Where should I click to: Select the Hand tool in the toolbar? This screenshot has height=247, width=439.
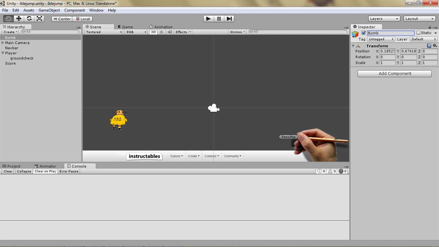click(8, 19)
